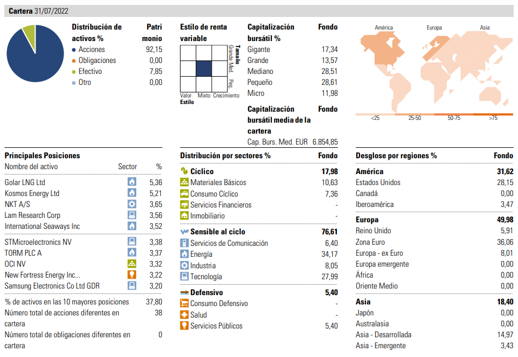Viewport: 518px width, 357px height.
Task: Click the energy flame icon beside Golar LNG Ltd
Action: click(x=132, y=182)
